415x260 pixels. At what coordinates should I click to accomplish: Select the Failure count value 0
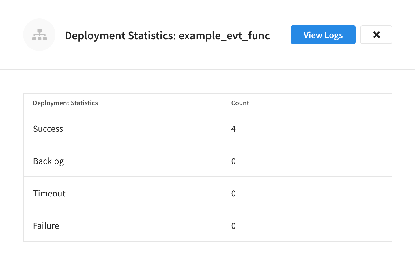[x=233, y=226]
